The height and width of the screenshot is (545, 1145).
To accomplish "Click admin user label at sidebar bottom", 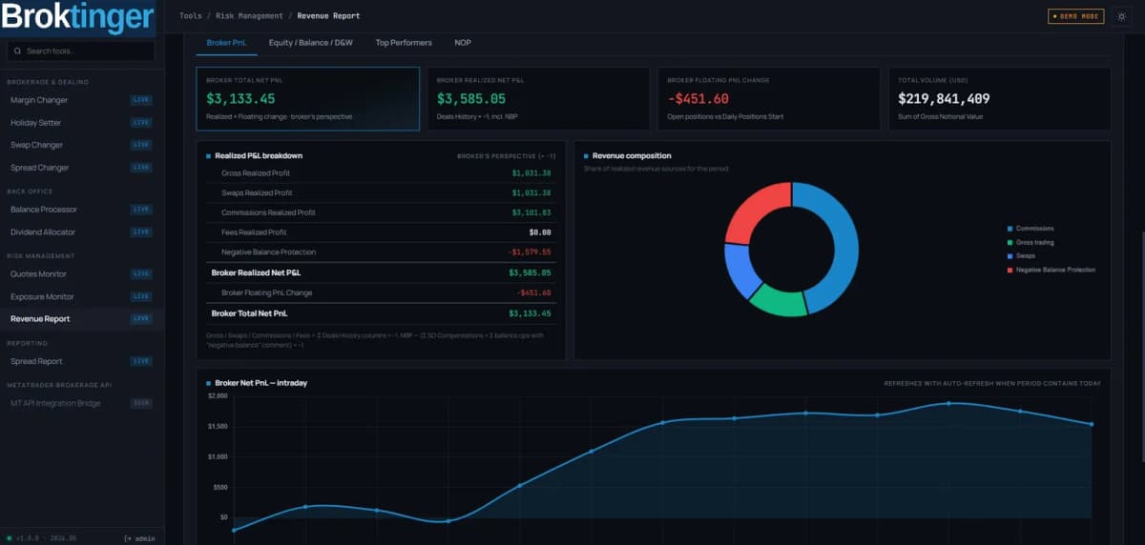I will pos(145,538).
